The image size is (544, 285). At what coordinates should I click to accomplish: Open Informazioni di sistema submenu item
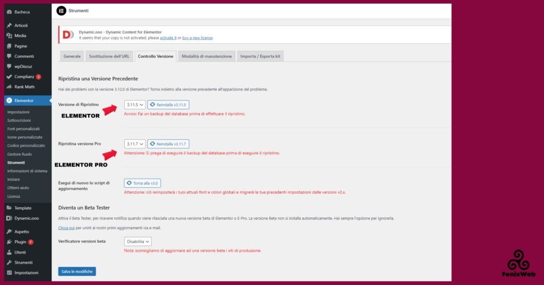coord(27,171)
